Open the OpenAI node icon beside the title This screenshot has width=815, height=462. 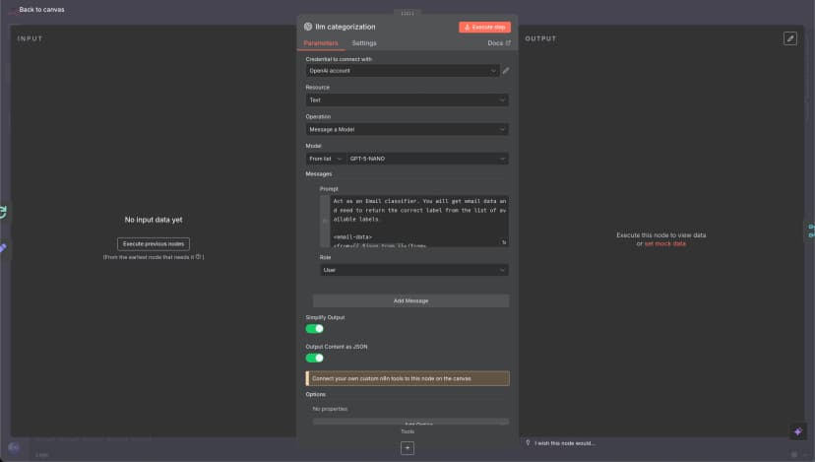(x=308, y=27)
